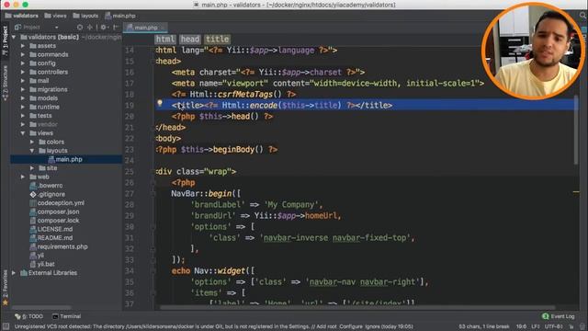
Task: Expand the commands folder arrow
Action: (x=23, y=54)
